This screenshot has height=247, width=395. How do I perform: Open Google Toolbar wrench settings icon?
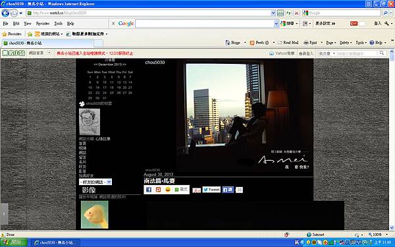point(386,24)
